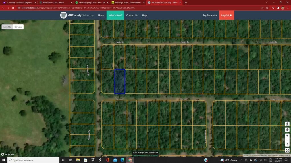The image size is (291, 163).
Task: Click the ARCountyData.com logo
Action: tap(77, 15)
